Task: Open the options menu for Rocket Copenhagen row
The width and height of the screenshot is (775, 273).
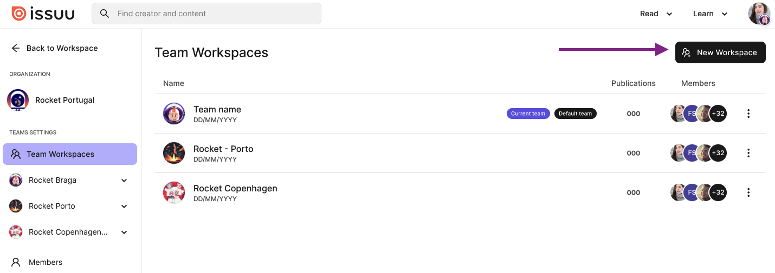Action: tap(748, 192)
